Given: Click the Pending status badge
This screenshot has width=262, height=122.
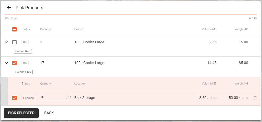Looking at the screenshot, I should click(28, 98).
